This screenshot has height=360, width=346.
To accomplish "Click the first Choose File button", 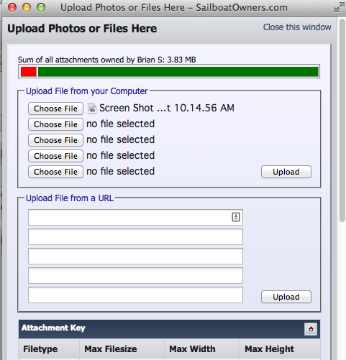I will (x=55, y=109).
